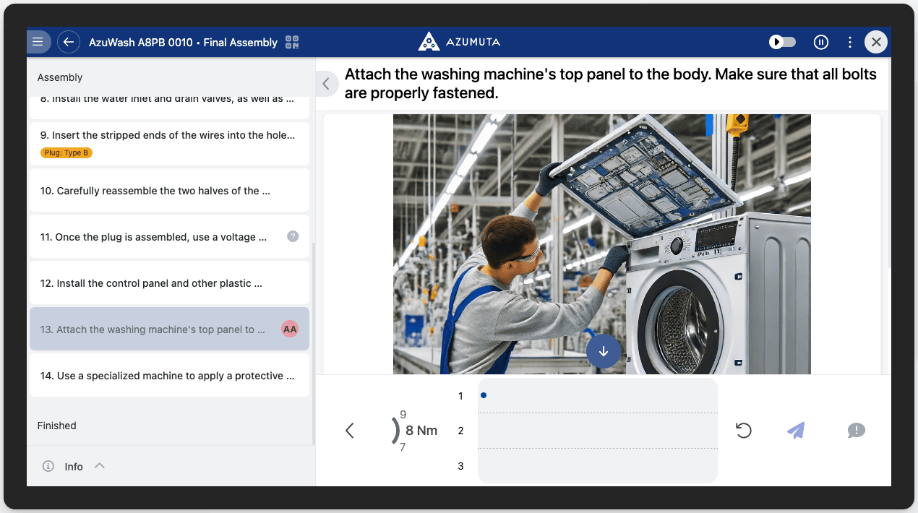This screenshot has width=918, height=513.
Task: Report an issue via comment icon
Action: pos(856,431)
